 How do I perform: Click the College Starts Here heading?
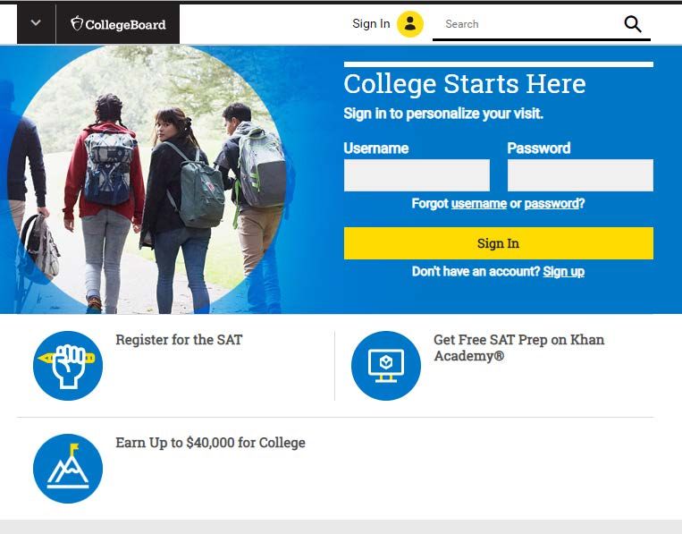click(465, 83)
